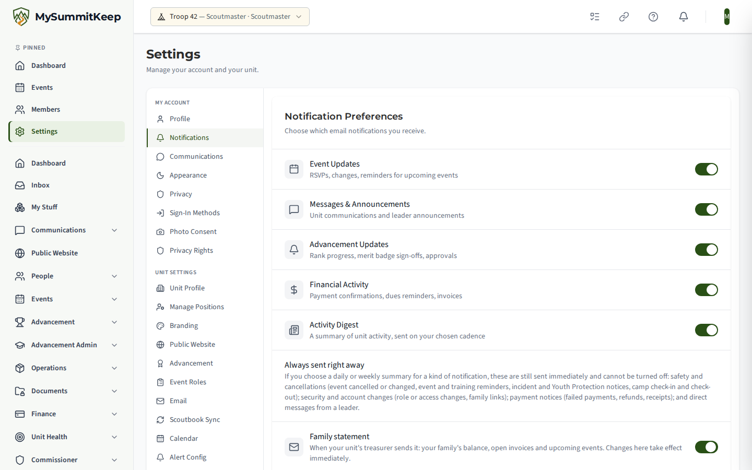Click the link icon in the top bar

(x=624, y=17)
